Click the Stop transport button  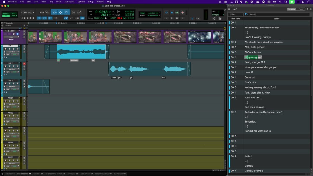pos(172,13)
